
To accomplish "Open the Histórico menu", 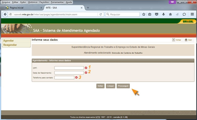I will click(x=33, y=2).
